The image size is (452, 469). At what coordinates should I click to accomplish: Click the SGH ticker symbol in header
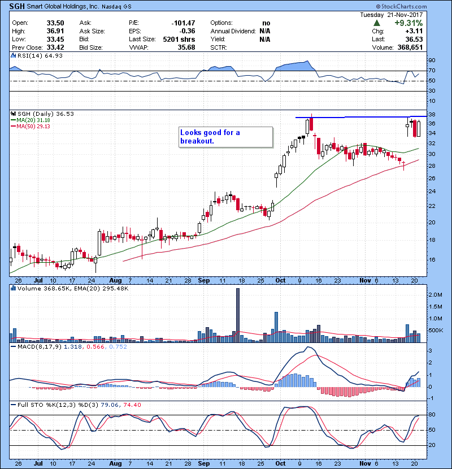point(17,6)
